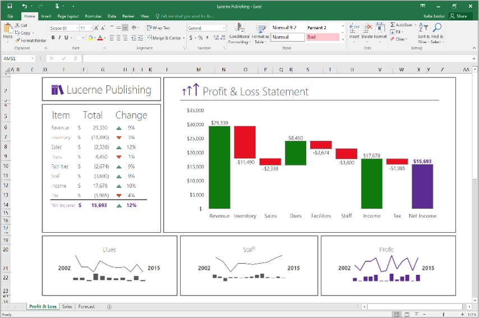The height and width of the screenshot is (318, 479).
Task: Toggle Italic formatting
Action: pos(59,38)
